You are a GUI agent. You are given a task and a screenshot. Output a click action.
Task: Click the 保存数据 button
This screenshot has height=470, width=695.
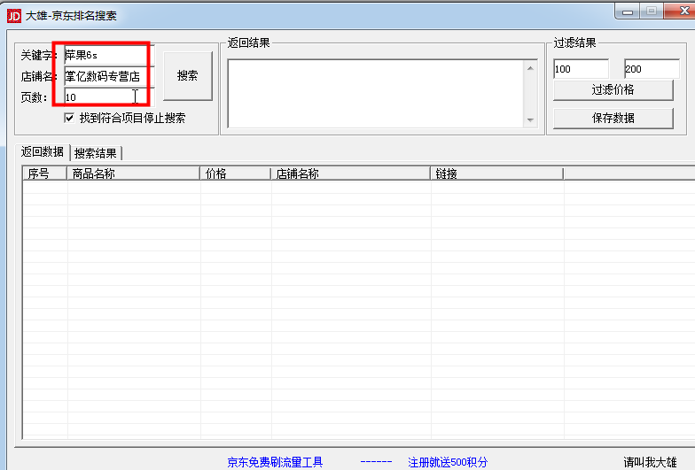click(x=613, y=119)
